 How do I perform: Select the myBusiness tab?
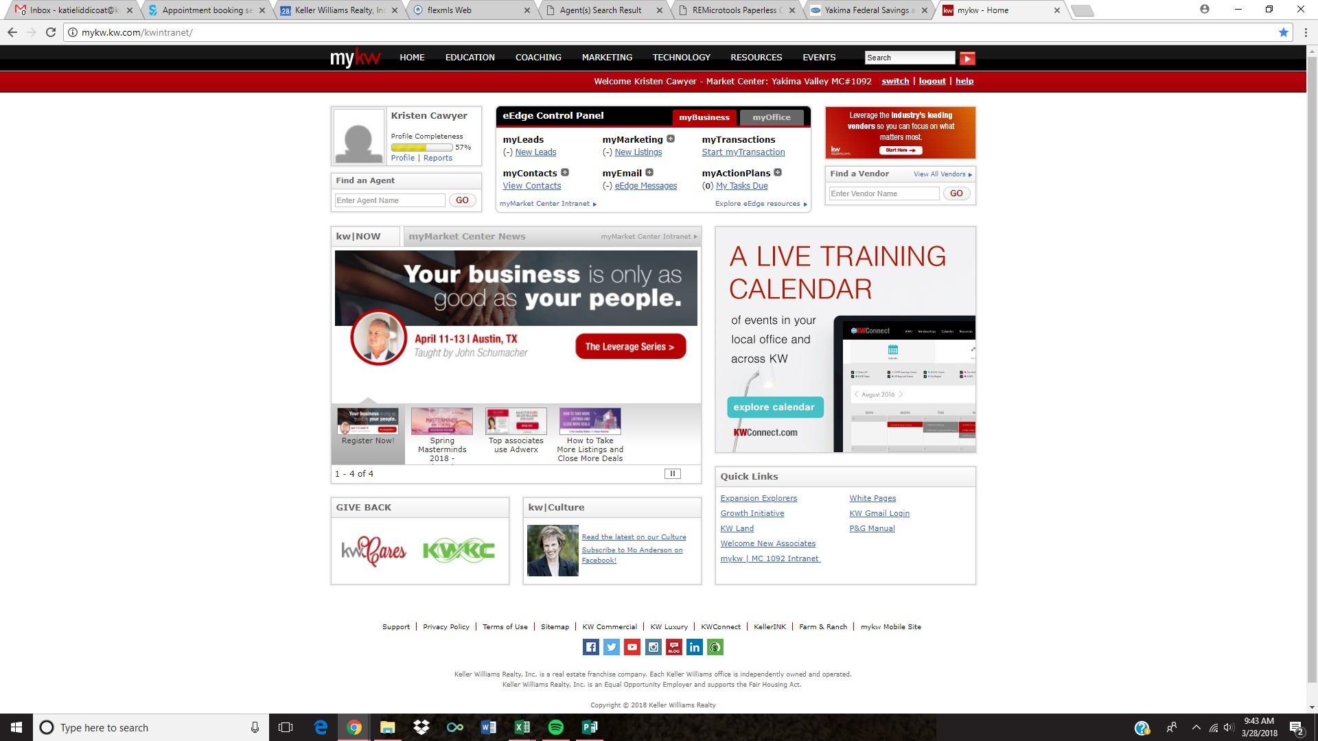(x=704, y=117)
